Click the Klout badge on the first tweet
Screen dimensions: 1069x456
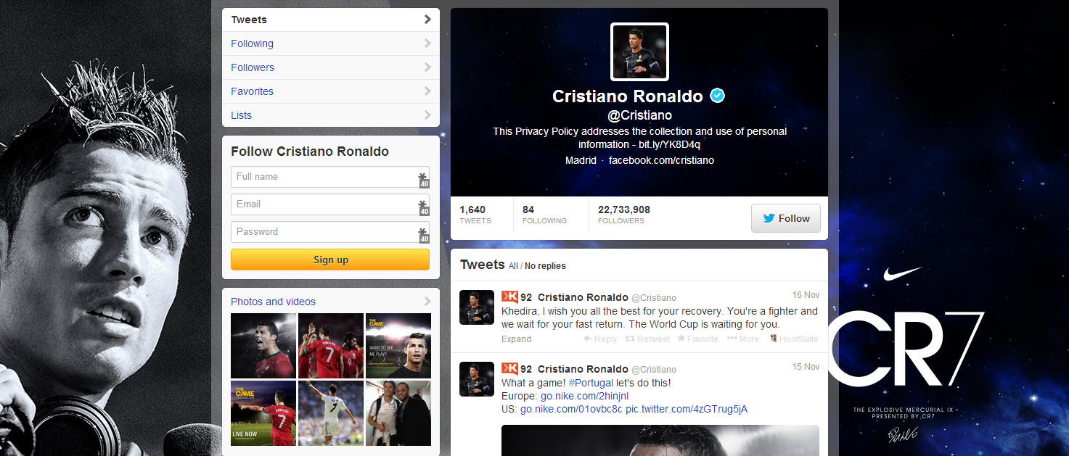point(509,297)
